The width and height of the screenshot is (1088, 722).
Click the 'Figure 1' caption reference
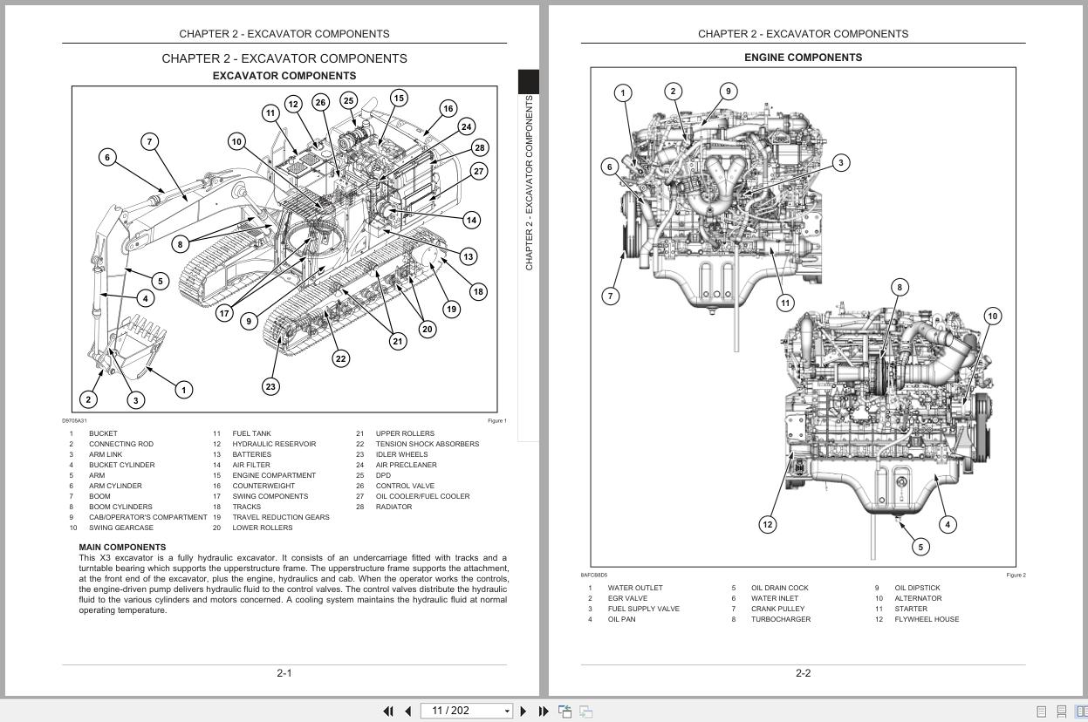click(497, 420)
